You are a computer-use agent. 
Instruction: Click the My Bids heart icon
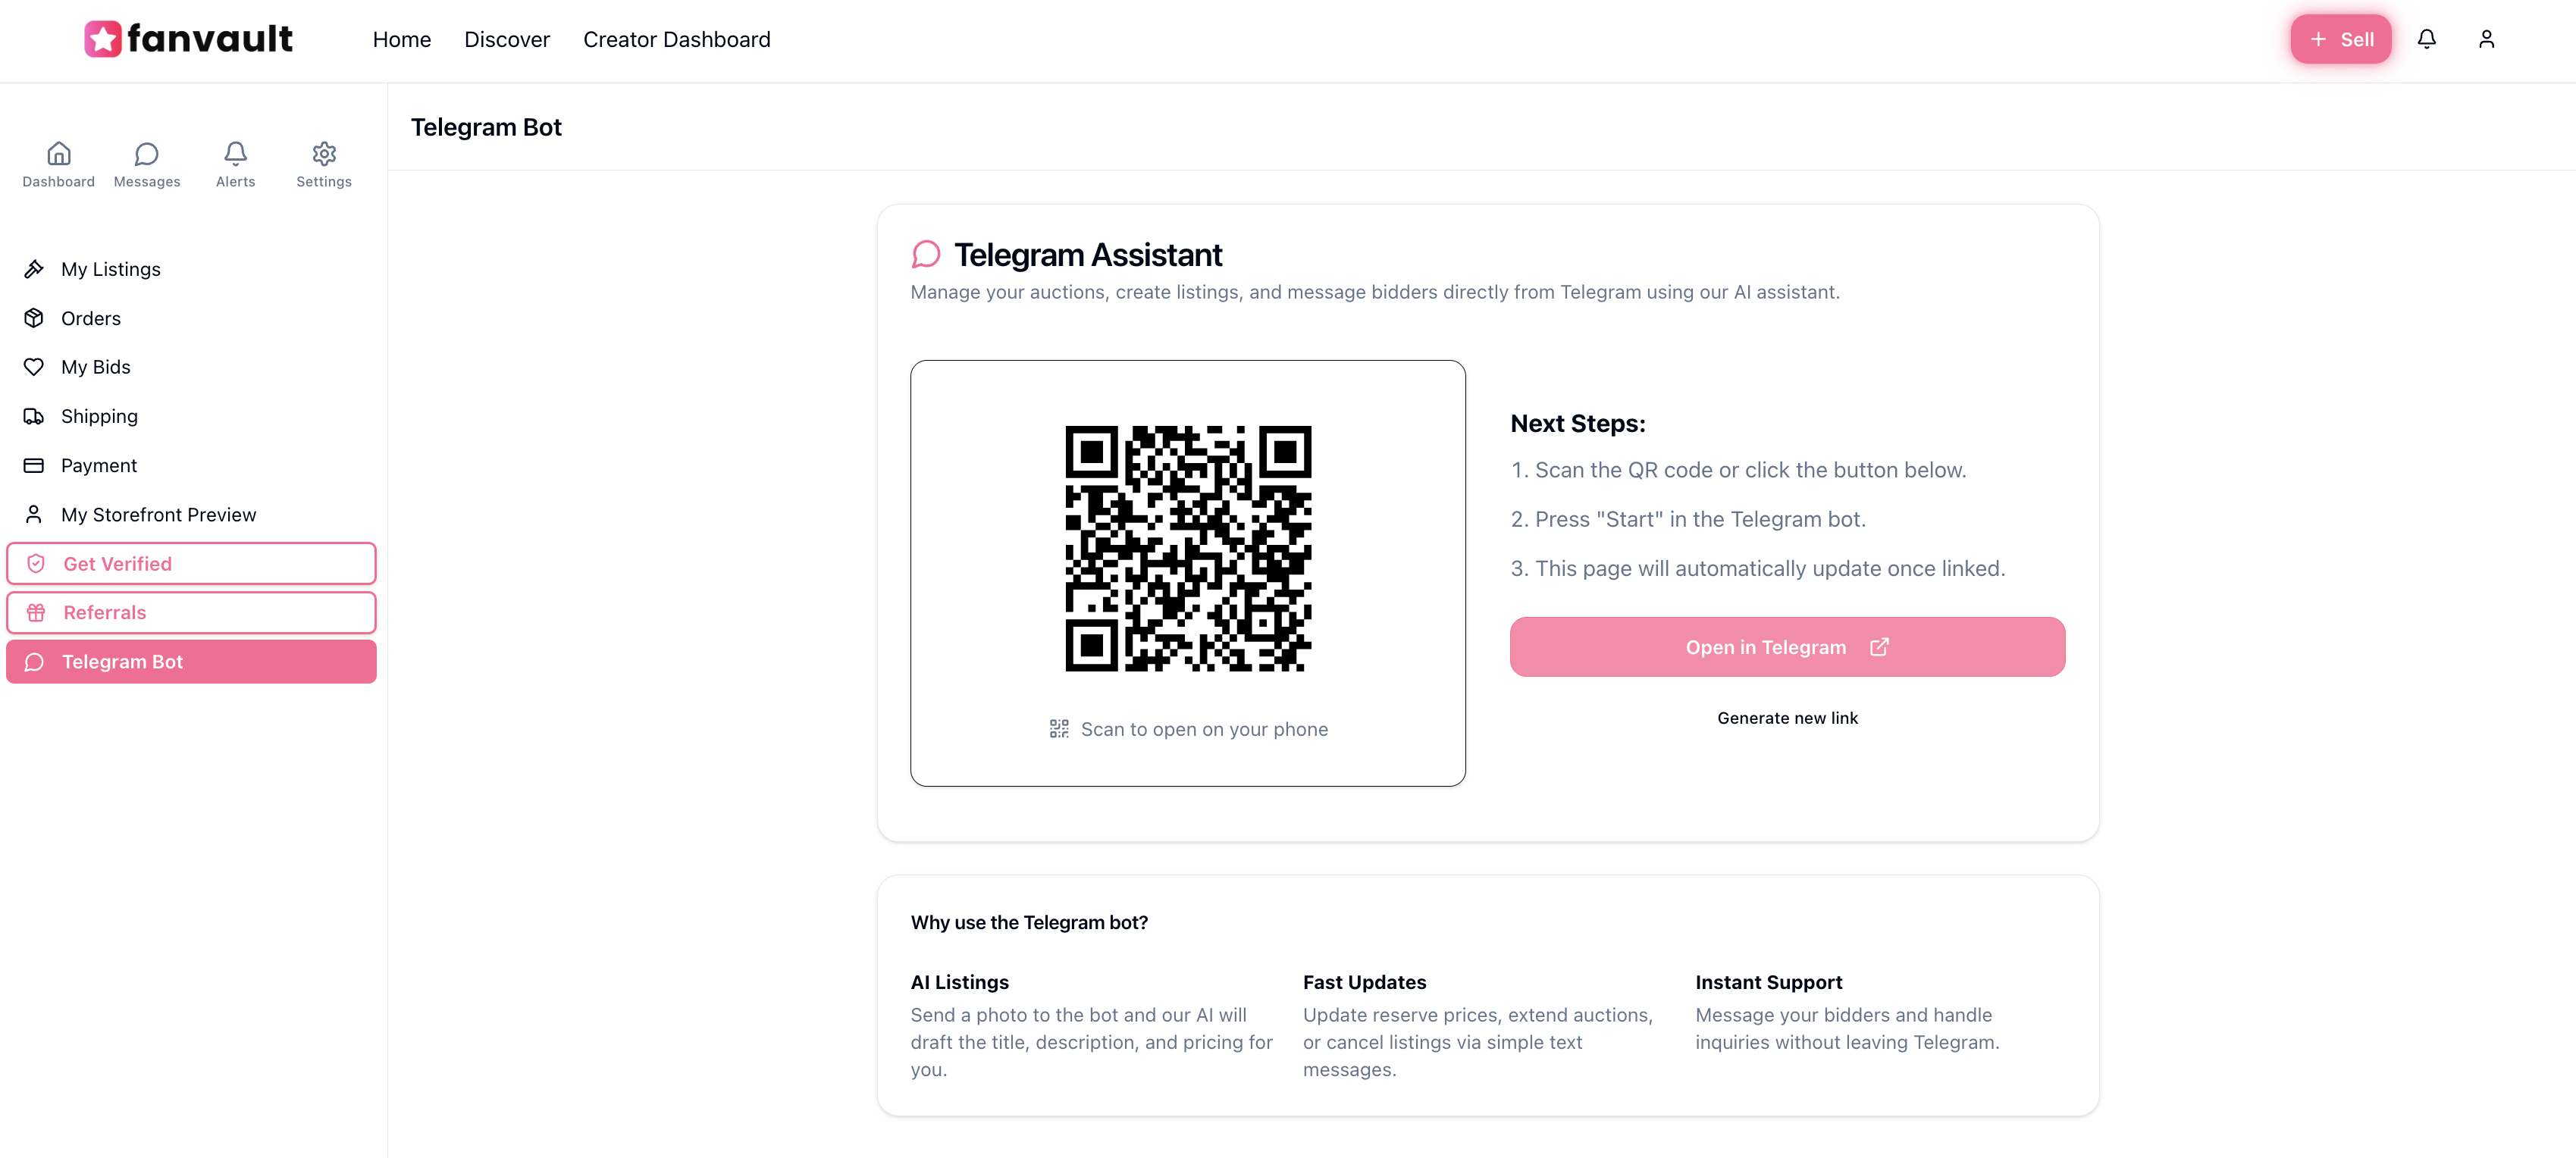pos(34,366)
